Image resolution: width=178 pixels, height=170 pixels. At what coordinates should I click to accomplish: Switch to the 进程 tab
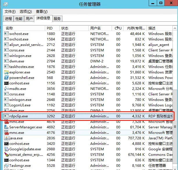[x=8, y=19]
